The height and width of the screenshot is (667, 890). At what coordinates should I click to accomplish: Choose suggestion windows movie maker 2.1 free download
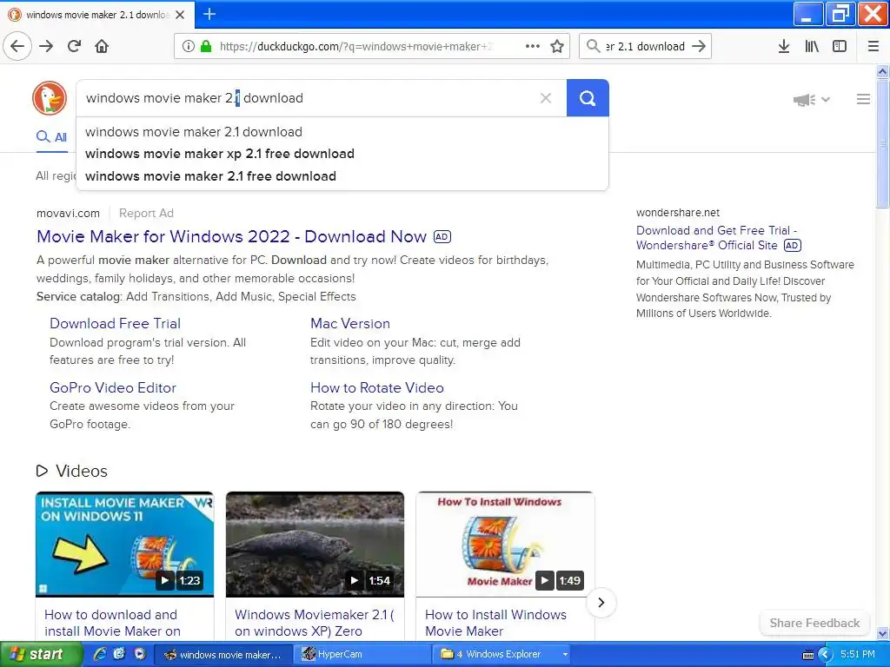[342, 176]
